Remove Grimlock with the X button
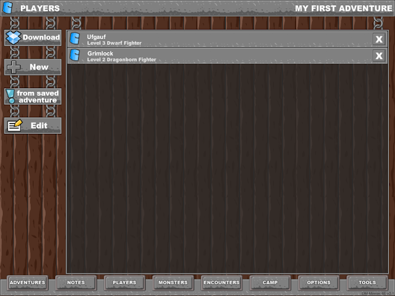The height and width of the screenshot is (296, 395). (x=379, y=56)
